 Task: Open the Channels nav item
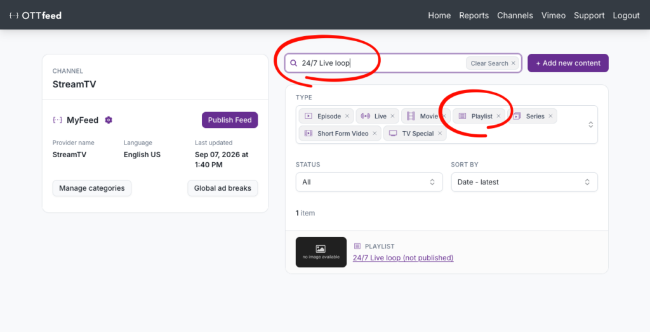coord(515,15)
